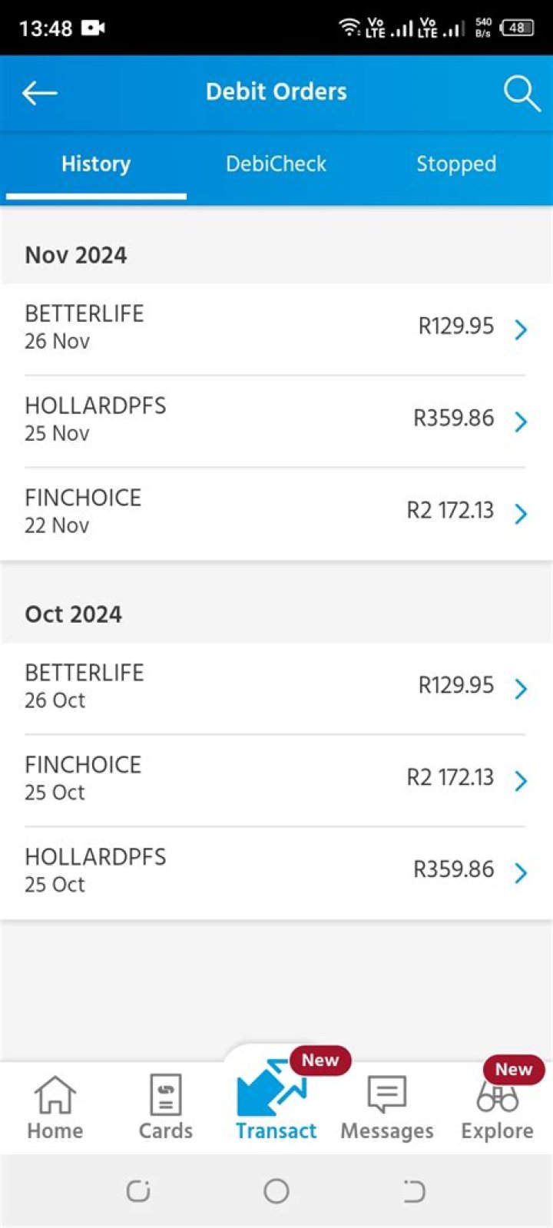Open Messages speech bubble icon
The width and height of the screenshot is (553, 1228).
386,1094
